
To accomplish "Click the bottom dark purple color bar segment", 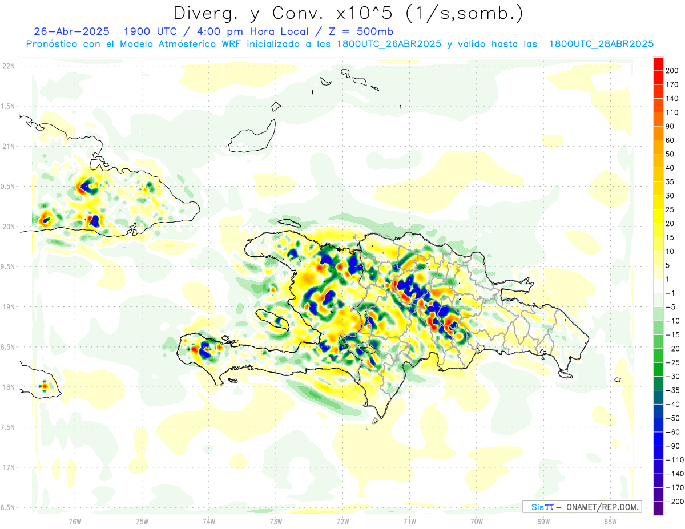I will [x=659, y=508].
